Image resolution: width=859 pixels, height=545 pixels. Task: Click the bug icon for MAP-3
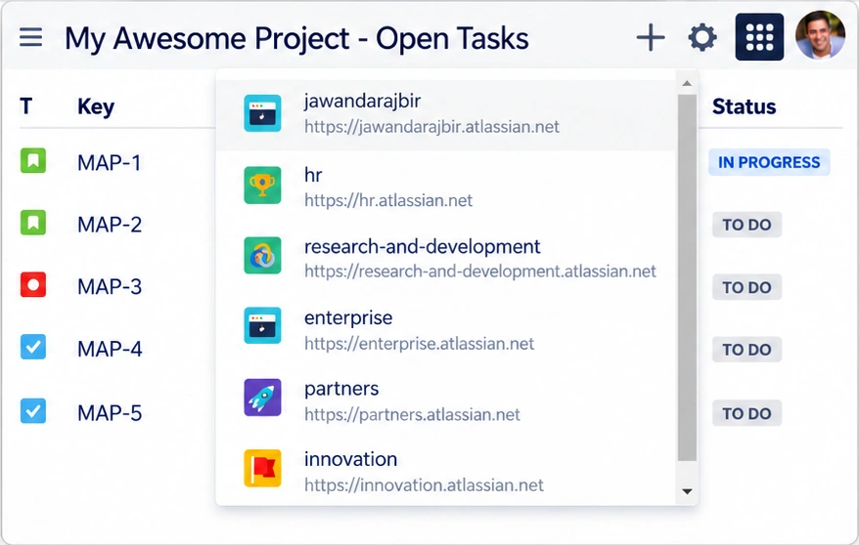pos(33,285)
